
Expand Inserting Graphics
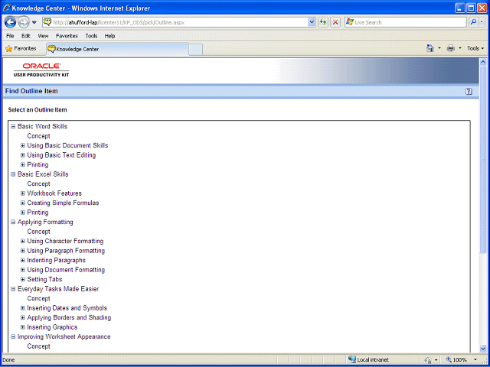[x=22, y=327]
